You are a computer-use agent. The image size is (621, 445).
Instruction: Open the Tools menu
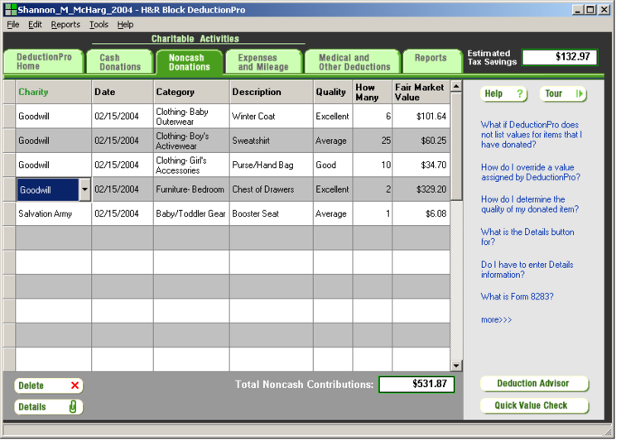99,25
